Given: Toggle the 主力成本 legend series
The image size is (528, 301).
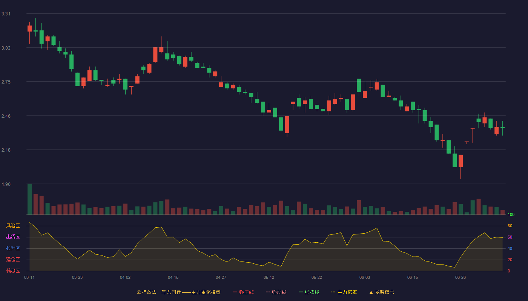Looking at the screenshot, I should point(344,292).
